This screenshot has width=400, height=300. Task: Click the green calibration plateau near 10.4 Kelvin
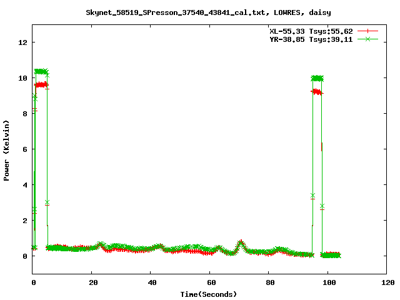coord(41,72)
